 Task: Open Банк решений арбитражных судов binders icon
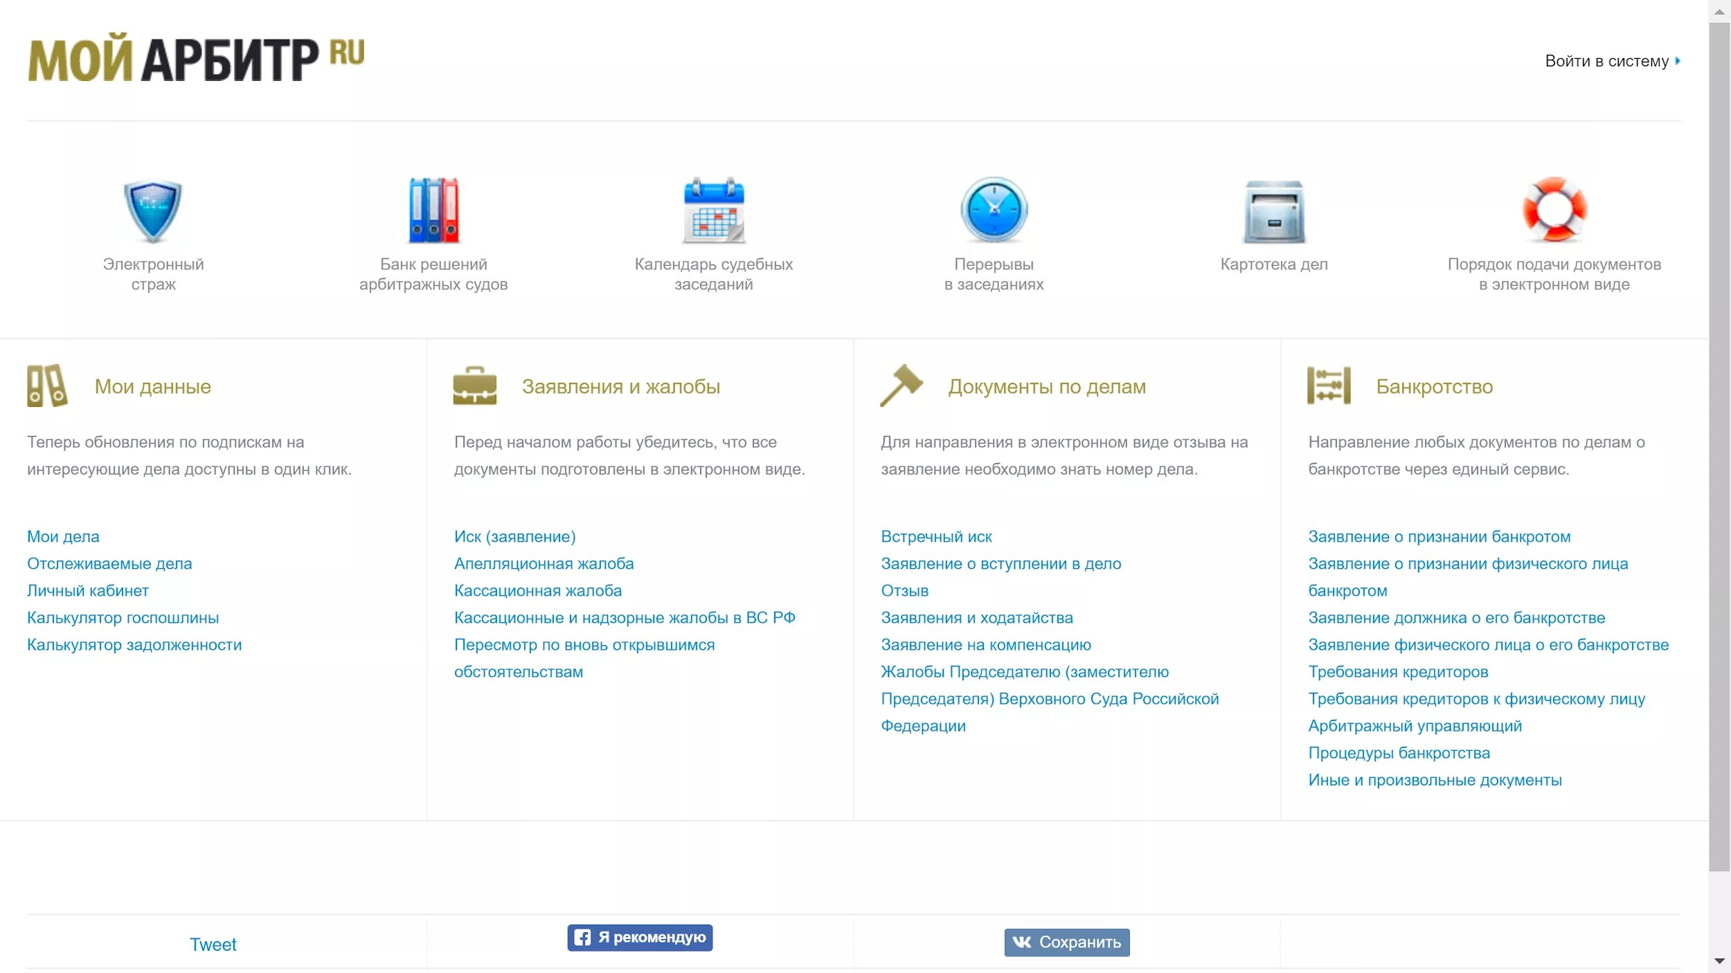[433, 210]
